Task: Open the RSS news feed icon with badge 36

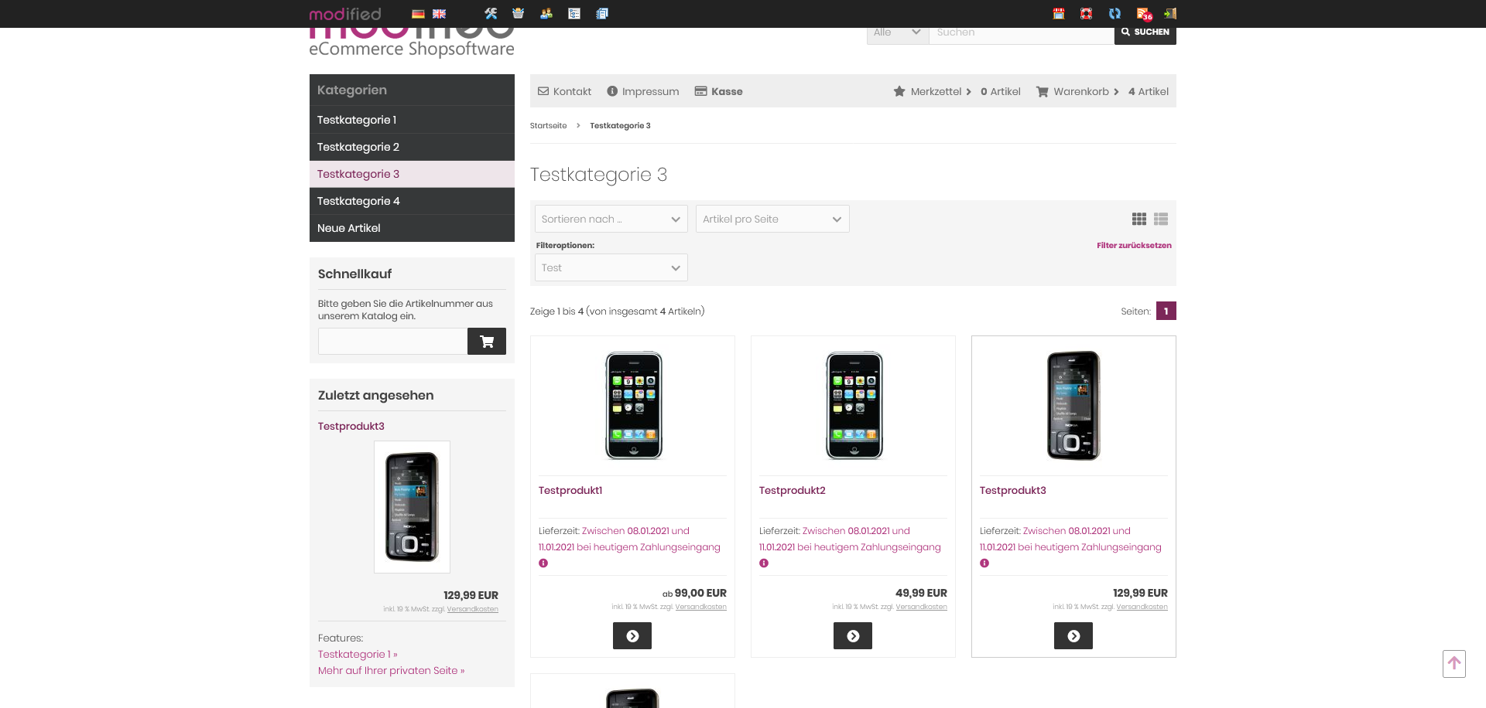Action: point(1144,13)
